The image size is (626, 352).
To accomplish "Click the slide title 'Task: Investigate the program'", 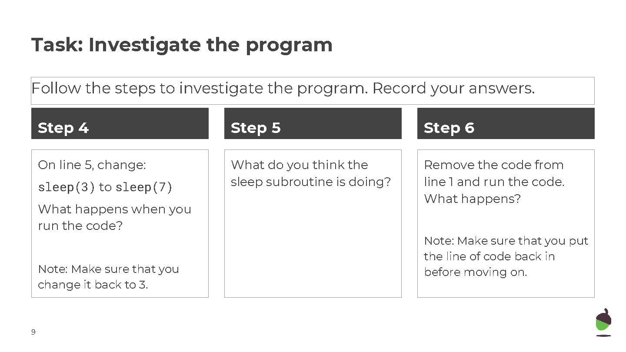I will (x=182, y=45).
